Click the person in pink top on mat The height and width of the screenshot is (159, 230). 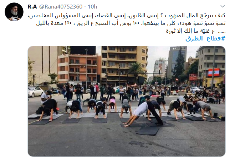113,104
